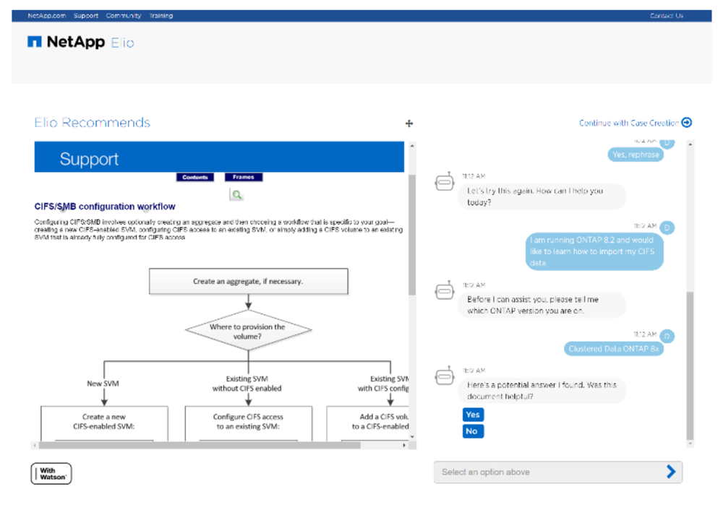Click the Contact Us link
The image size is (723, 515).
(667, 16)
